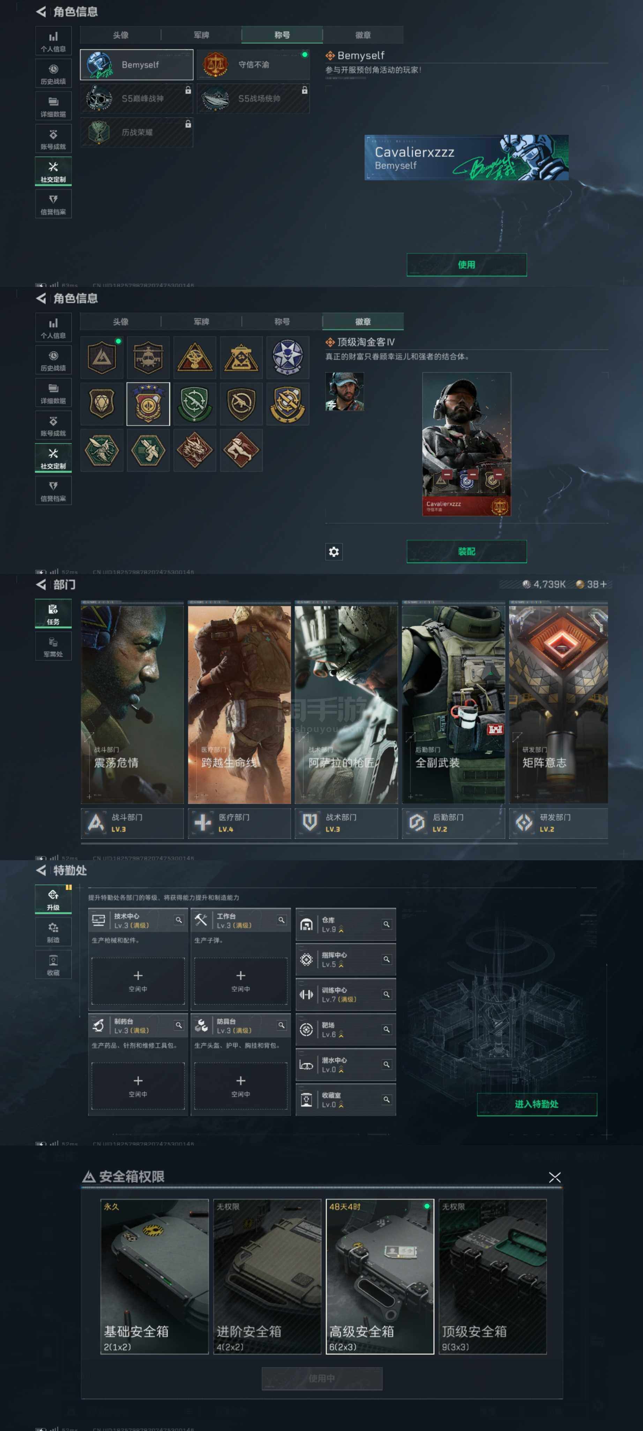Go back from the 特勤处 screen
Viewport: 643px width, 1431px height.
tap(41, 871)
